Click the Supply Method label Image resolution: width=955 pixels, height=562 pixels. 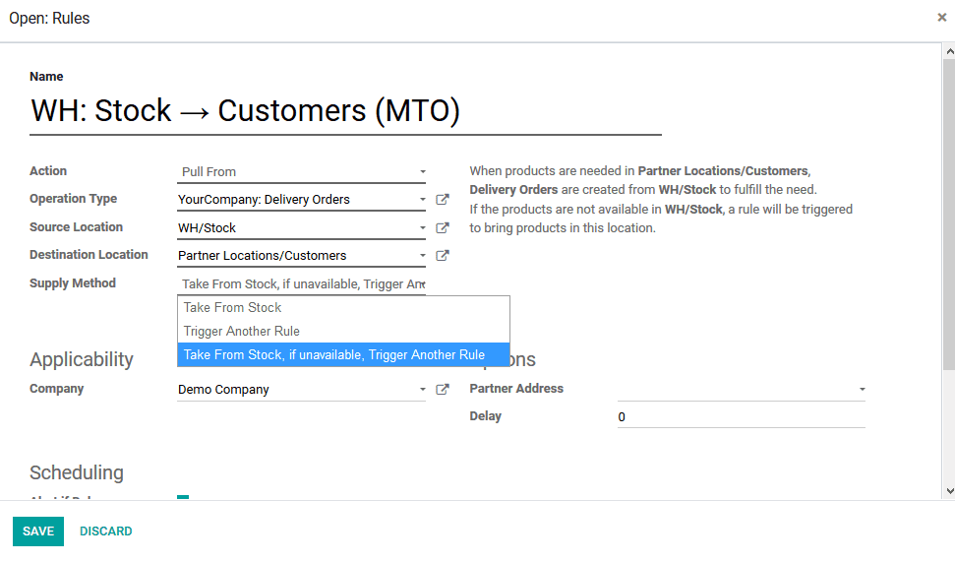[x=73, y=282]
